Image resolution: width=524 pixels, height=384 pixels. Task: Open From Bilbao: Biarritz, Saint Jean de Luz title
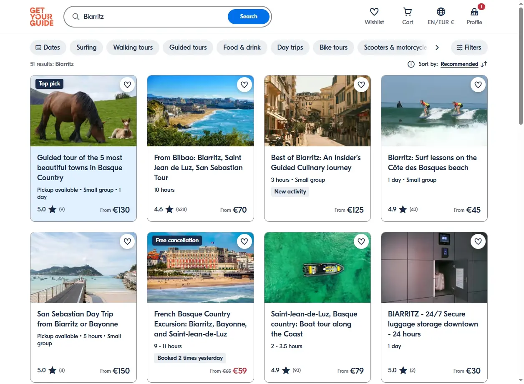click(x=198, y=168)
